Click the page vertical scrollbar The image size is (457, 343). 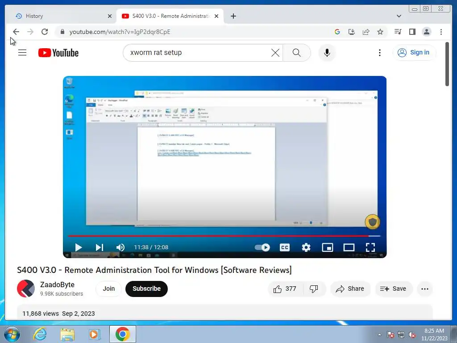point(447,64)
